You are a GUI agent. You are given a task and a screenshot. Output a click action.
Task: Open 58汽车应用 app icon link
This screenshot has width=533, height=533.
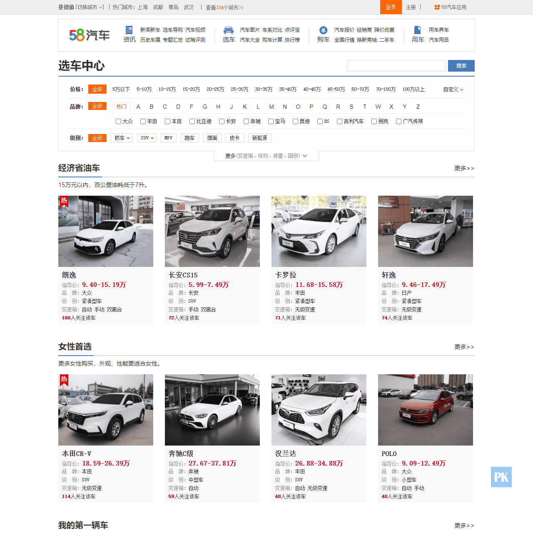pyautogui.click(x=450, y=7)
